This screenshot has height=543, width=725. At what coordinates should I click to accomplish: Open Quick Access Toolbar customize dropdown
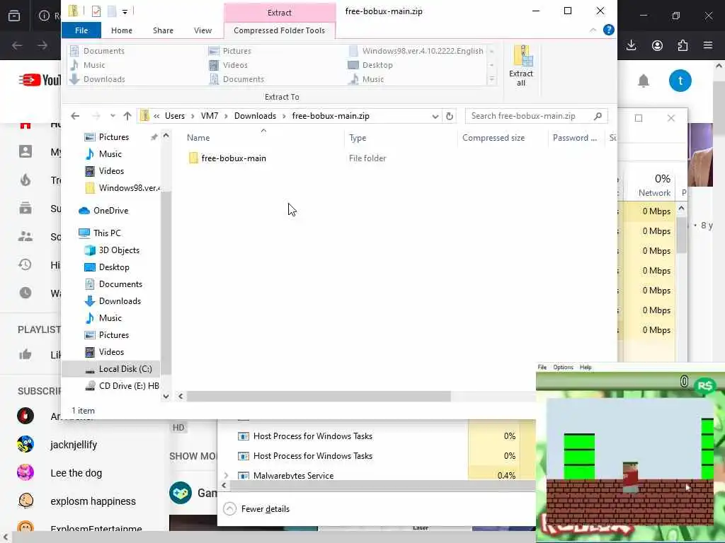(x=125, y=11)
